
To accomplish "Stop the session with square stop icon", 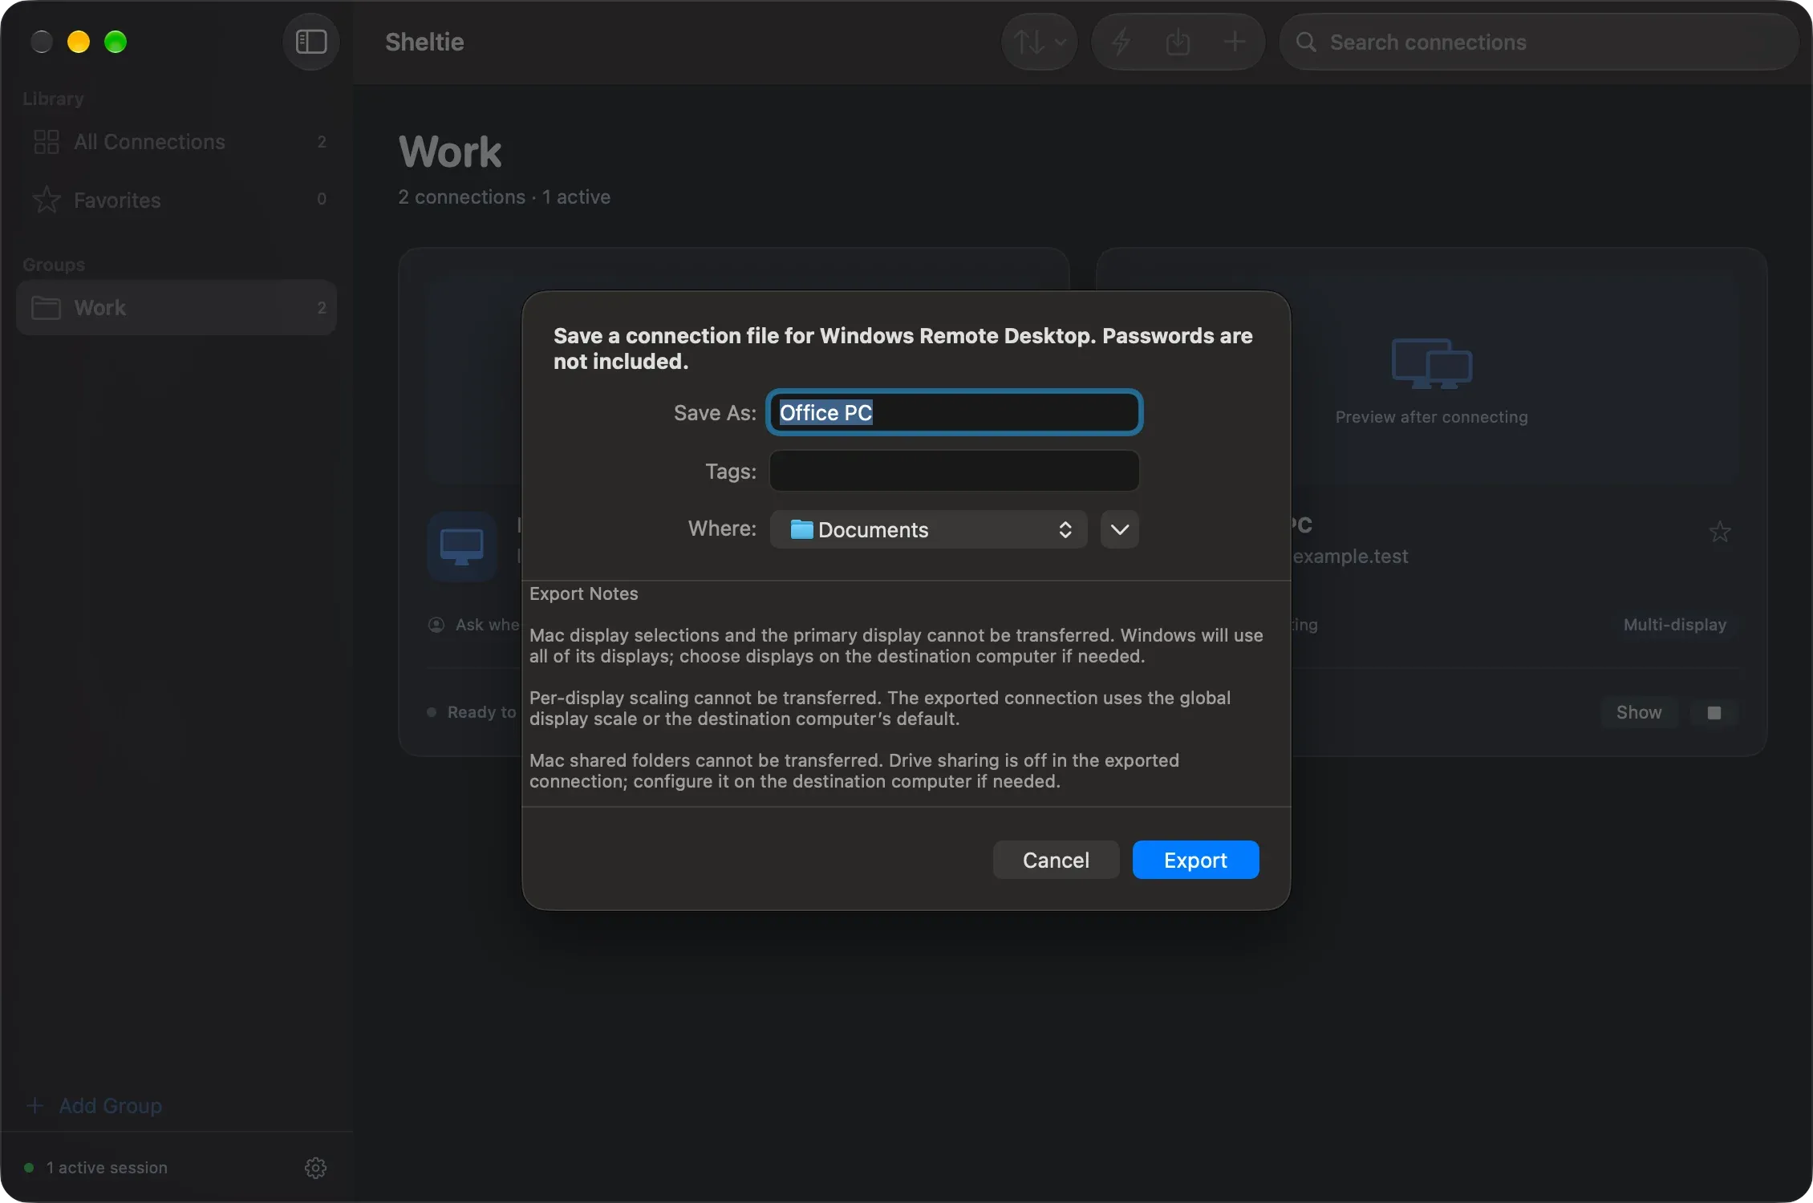I will 1714,712.
